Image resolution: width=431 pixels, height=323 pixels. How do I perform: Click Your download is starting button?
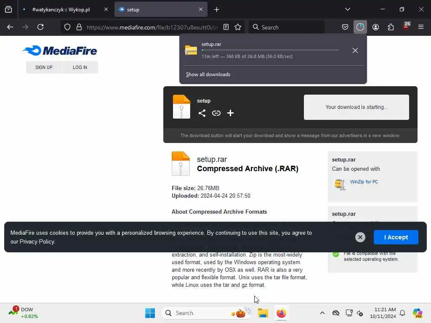[x=356, y=107]
